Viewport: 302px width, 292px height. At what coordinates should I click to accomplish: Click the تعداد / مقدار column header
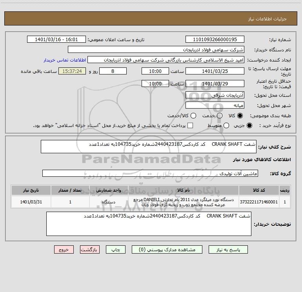[70, 190]
